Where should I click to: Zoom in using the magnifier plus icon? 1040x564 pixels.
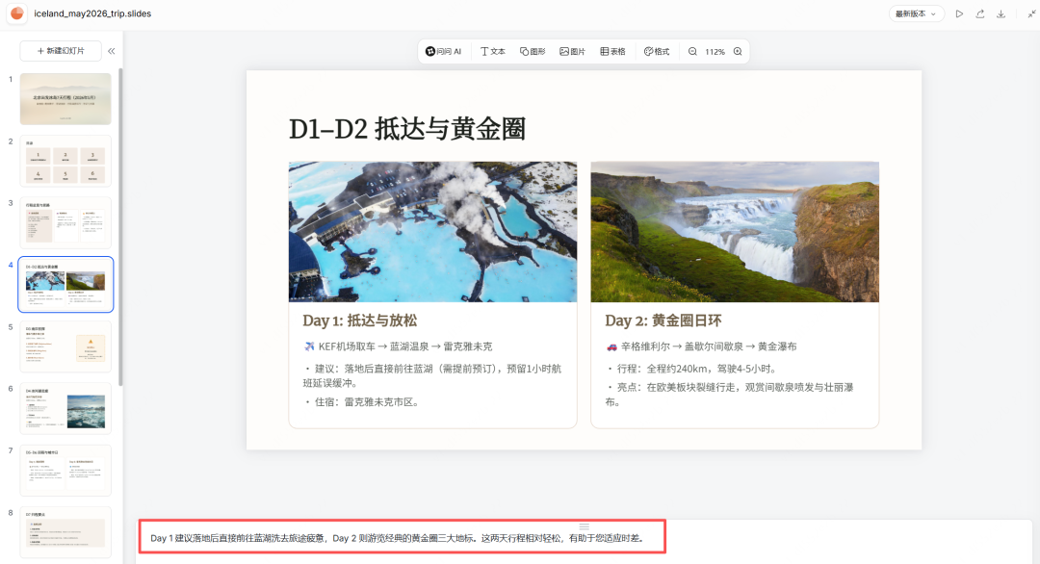pyautogui.click(x=737, y=51)
